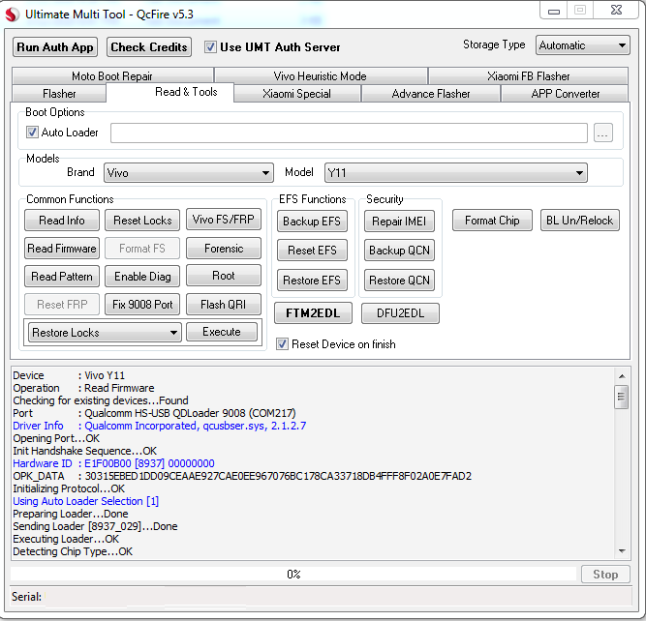Toggle the Auto Loader checkbox
The width and height of the screenshot is (646, 621).
pyautogui.click(x=32, y=133)
